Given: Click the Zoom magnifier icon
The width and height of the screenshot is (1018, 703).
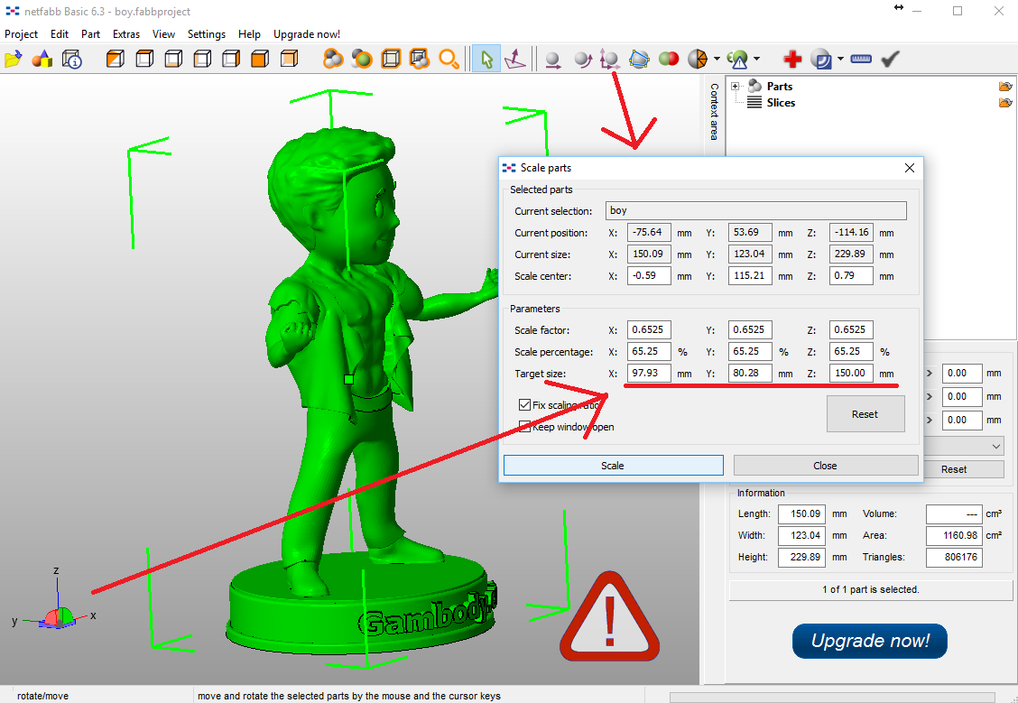Looking at the screenshot, I should [x=449, y=60].
